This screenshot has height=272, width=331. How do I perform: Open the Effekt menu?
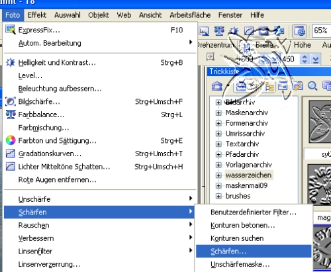pyautogui.click(x=37, y=15)
